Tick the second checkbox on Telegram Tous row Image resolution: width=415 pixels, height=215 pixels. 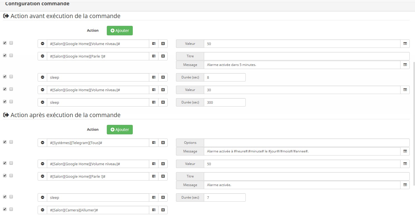click(11, 142)
